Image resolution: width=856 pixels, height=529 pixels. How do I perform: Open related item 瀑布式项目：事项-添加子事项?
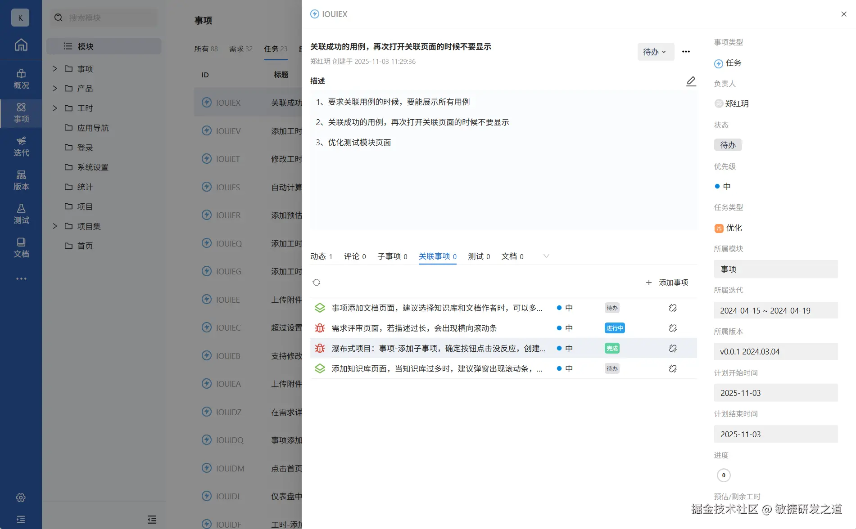pyautogui.click(x=439, y=349)
